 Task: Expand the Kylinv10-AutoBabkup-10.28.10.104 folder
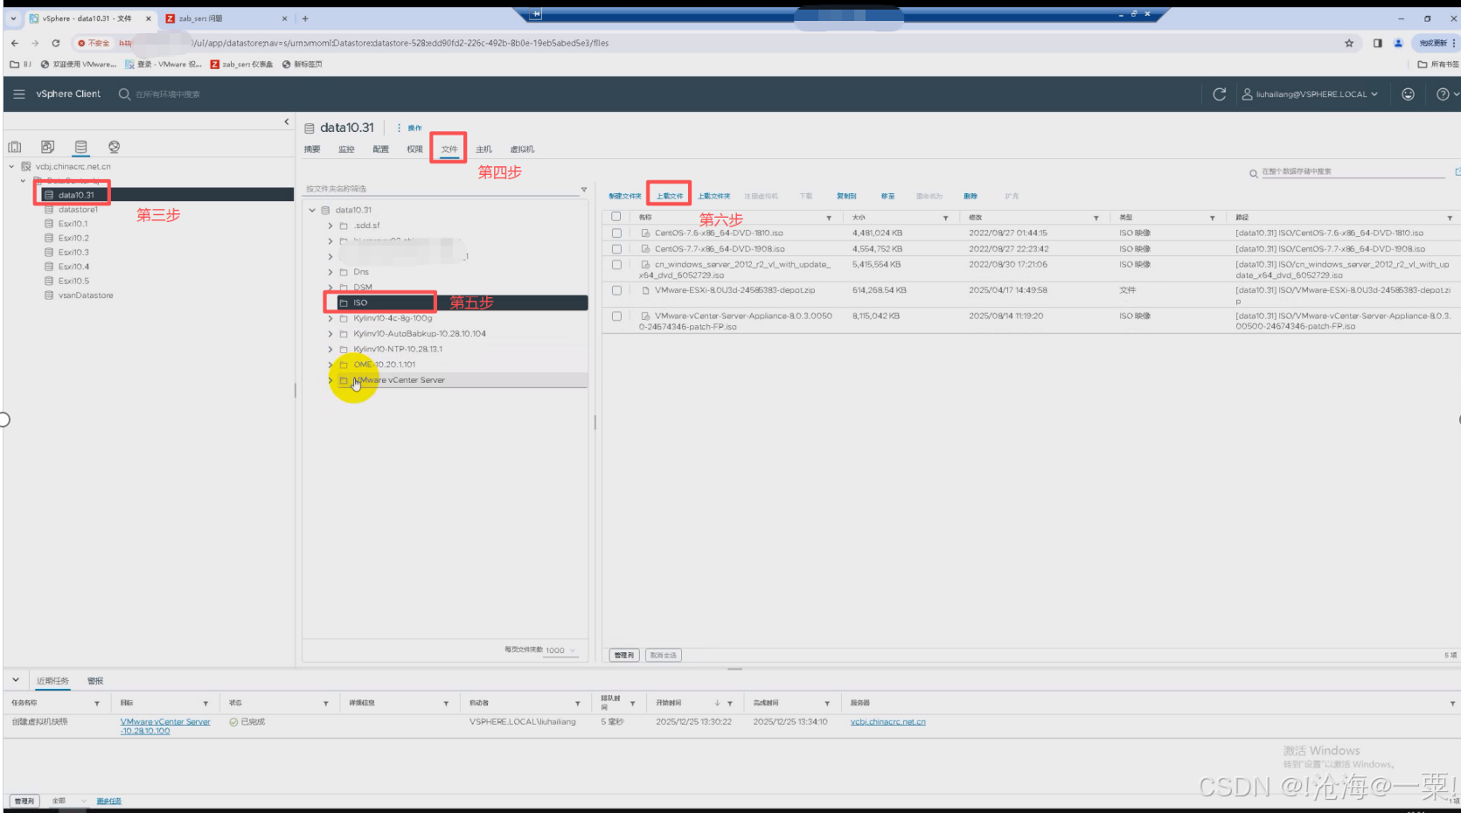[x=330, y=334]
